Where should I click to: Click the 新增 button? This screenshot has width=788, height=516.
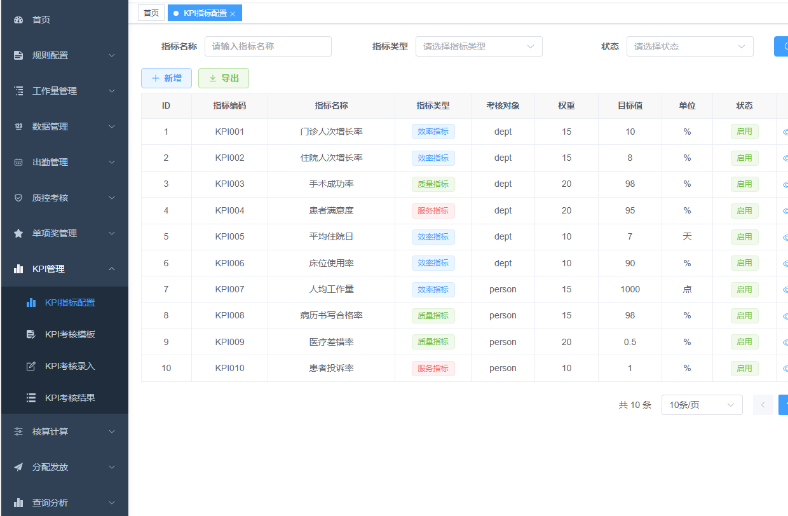click(x=166, y=78)
